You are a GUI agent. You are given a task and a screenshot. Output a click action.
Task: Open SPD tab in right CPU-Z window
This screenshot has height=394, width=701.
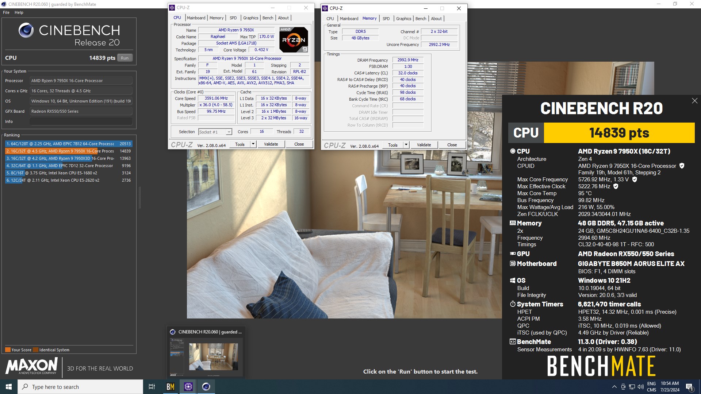[x=386, y=19]
